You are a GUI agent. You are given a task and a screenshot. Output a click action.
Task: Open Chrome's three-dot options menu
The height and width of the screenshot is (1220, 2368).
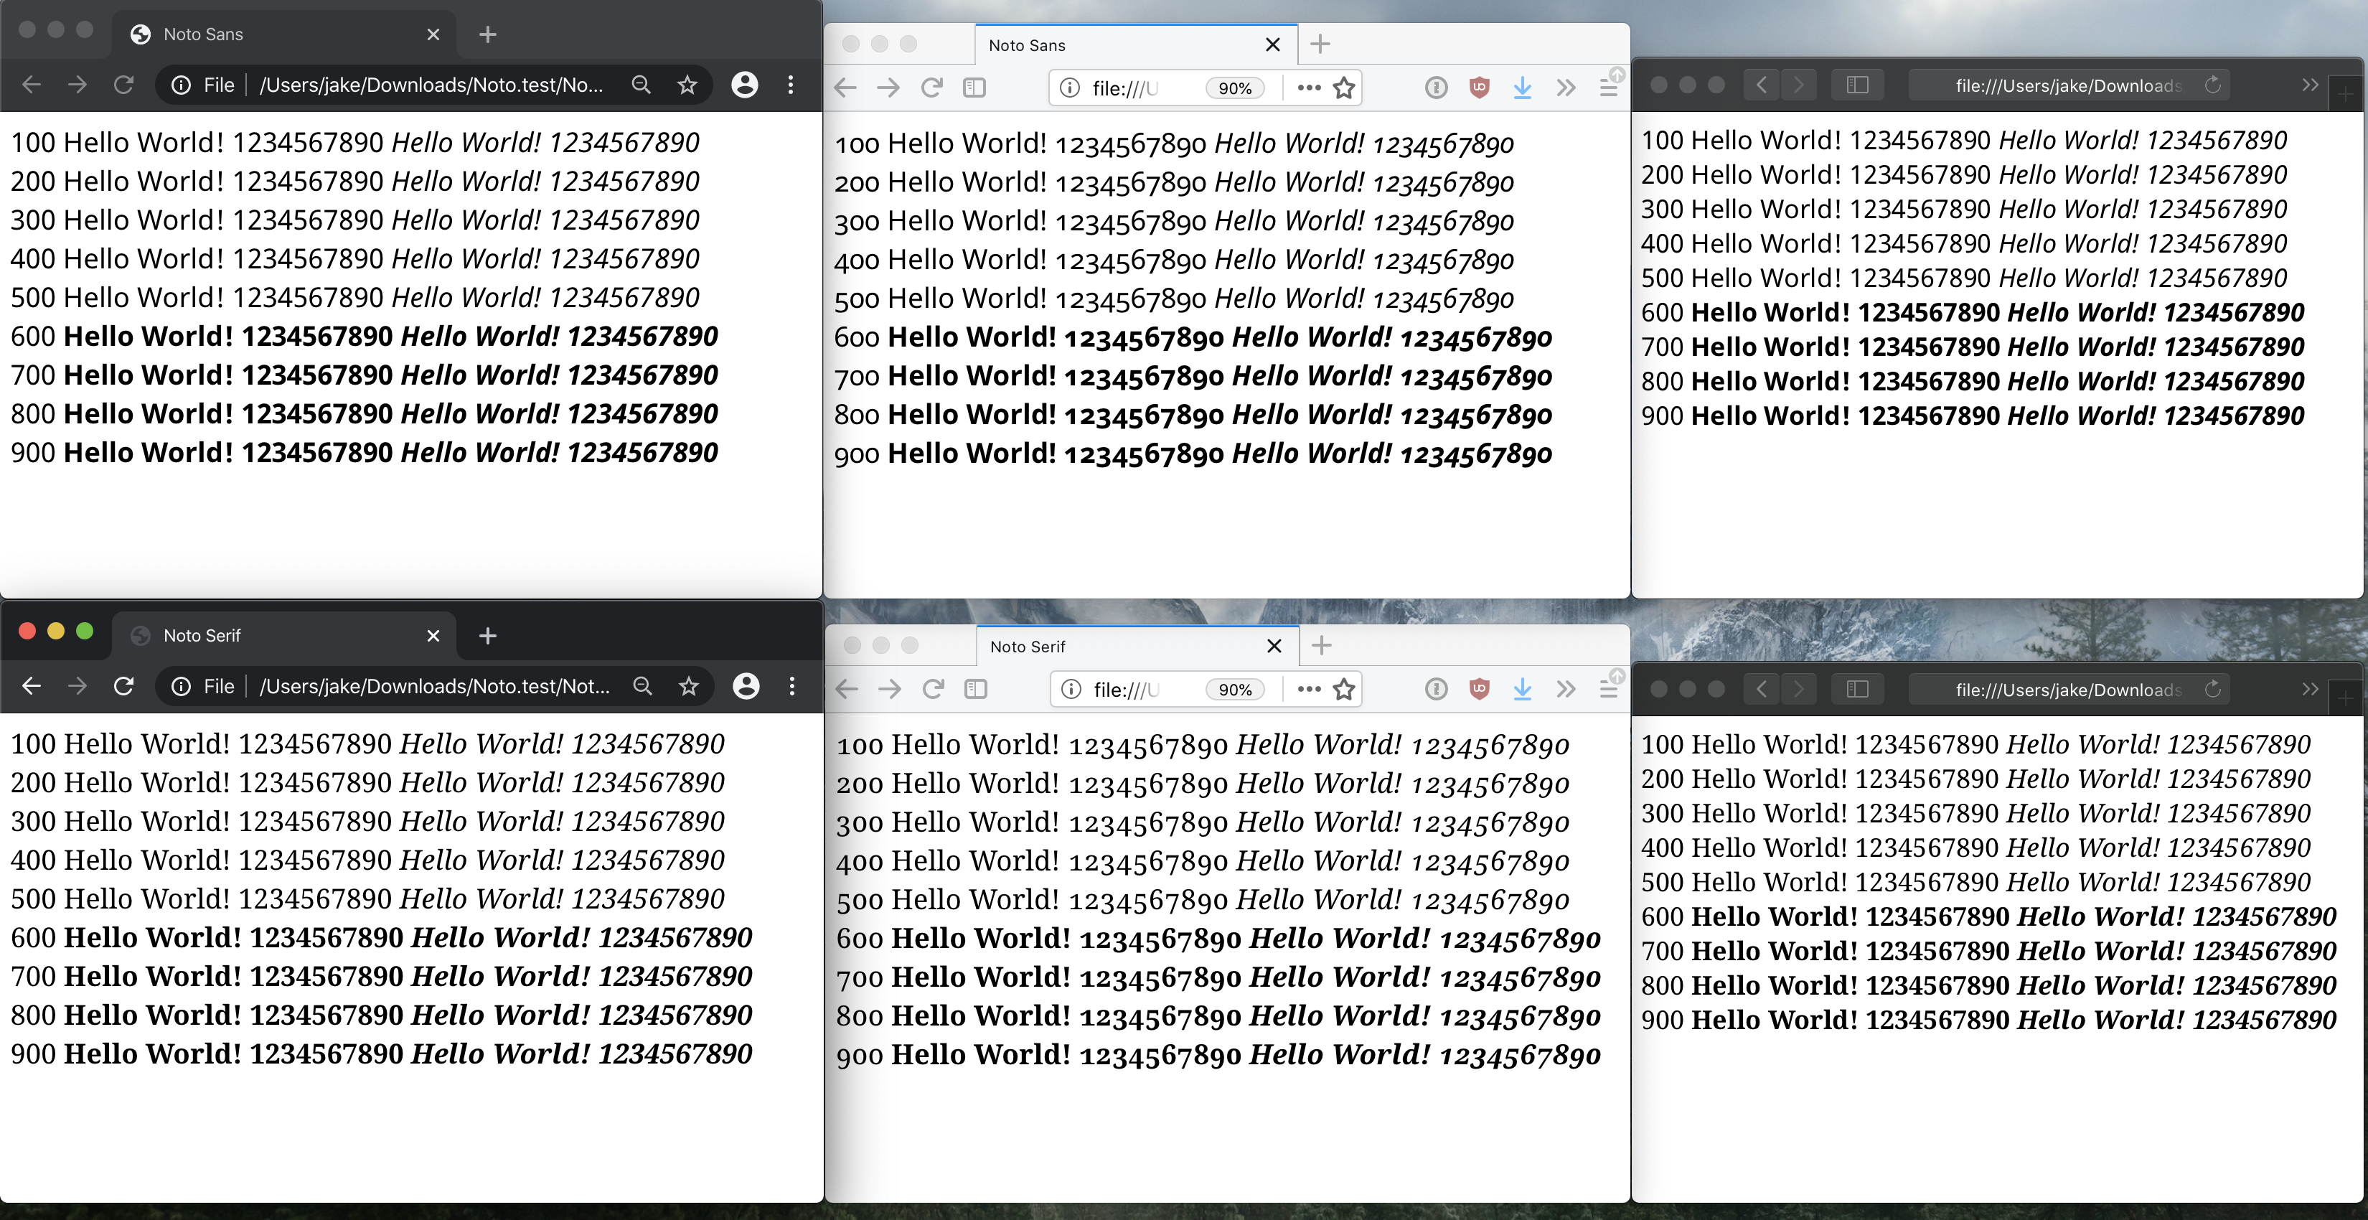click(791, 85)
